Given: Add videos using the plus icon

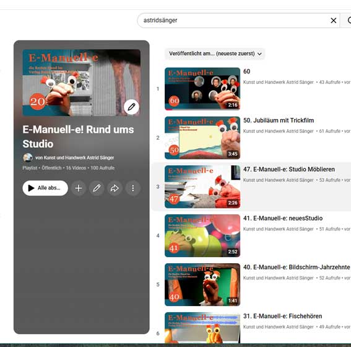Looking at the screenshot, I should [x=79, y=188].
